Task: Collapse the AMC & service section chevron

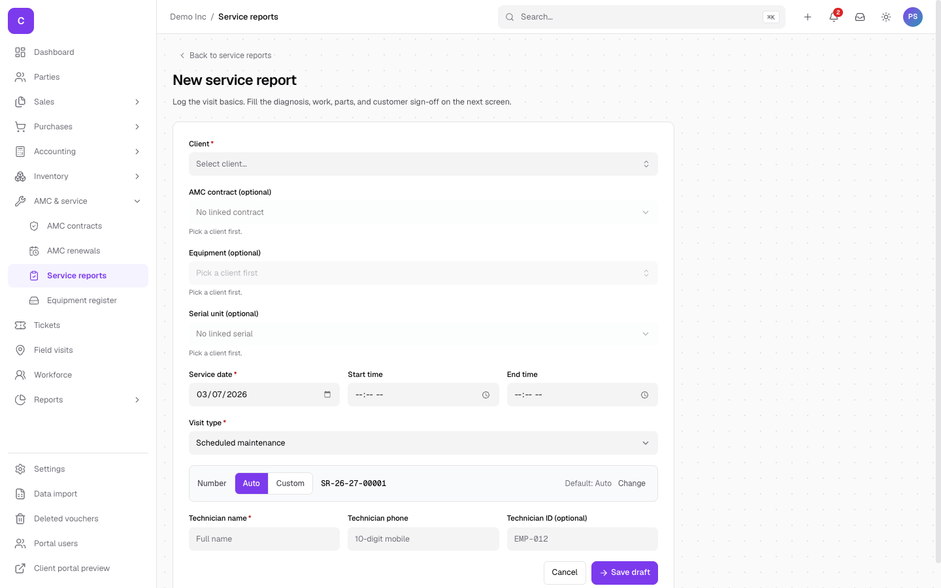Action: [137, 201]
